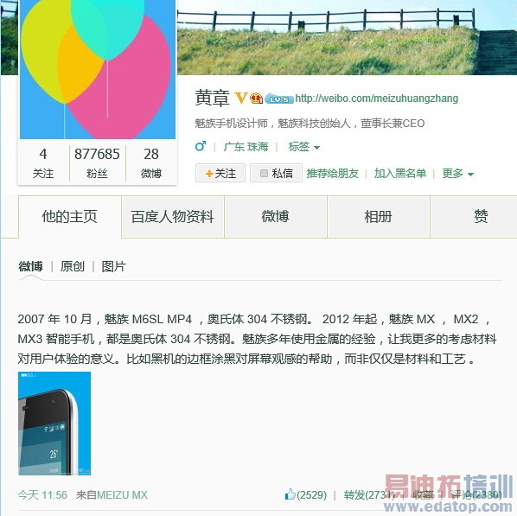Click 推荐给朋友 recommend link
Image resolution: width=517 pixels, height=516 pixels.
[x=332, y=174]
